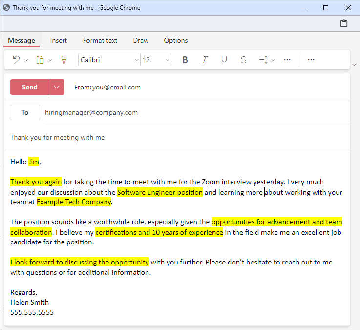
Task: Click the subject line field
Action: [x=176, y=137]
